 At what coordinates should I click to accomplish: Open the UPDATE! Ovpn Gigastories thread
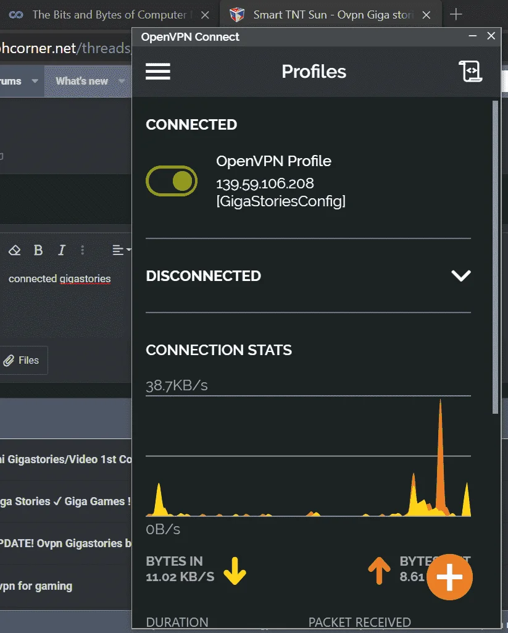[x=66, y=543]
